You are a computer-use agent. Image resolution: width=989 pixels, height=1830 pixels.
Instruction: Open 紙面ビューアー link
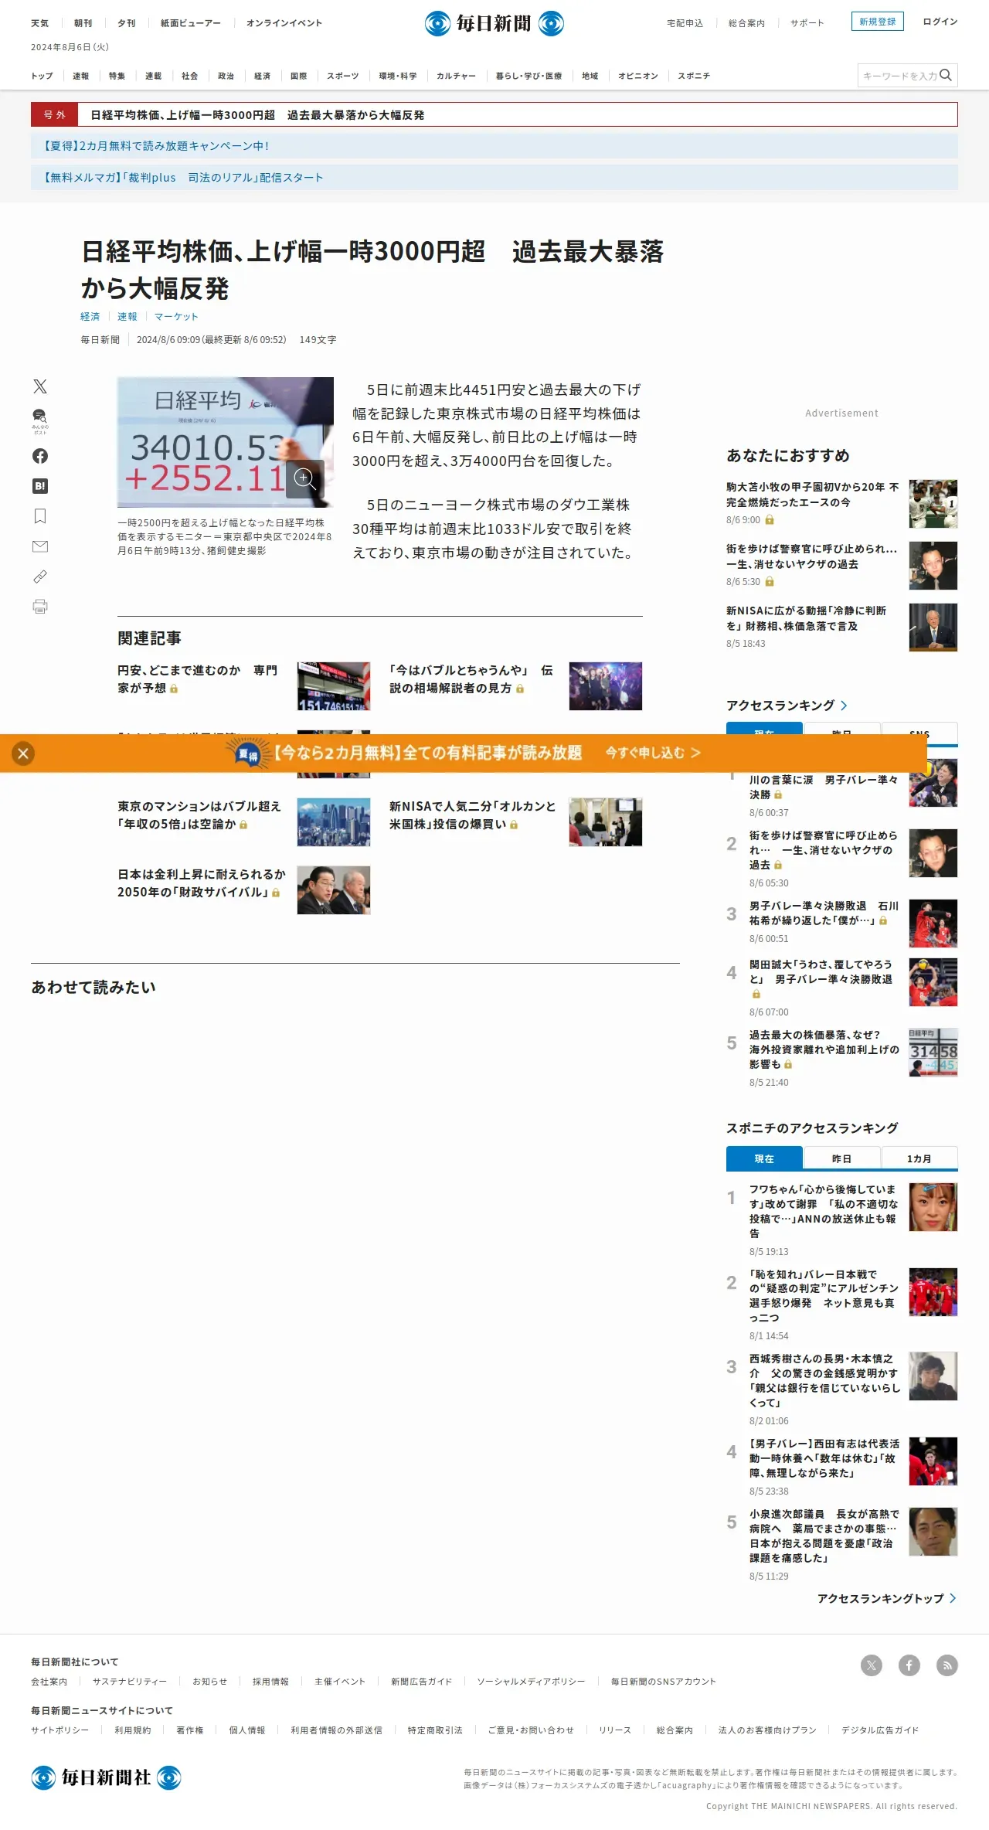pyautogui.click(x=191, y=23)
